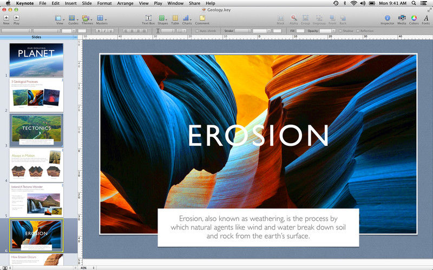
Task: Select the 3 Geological Processes slide
Action: [x=36, y=95]
